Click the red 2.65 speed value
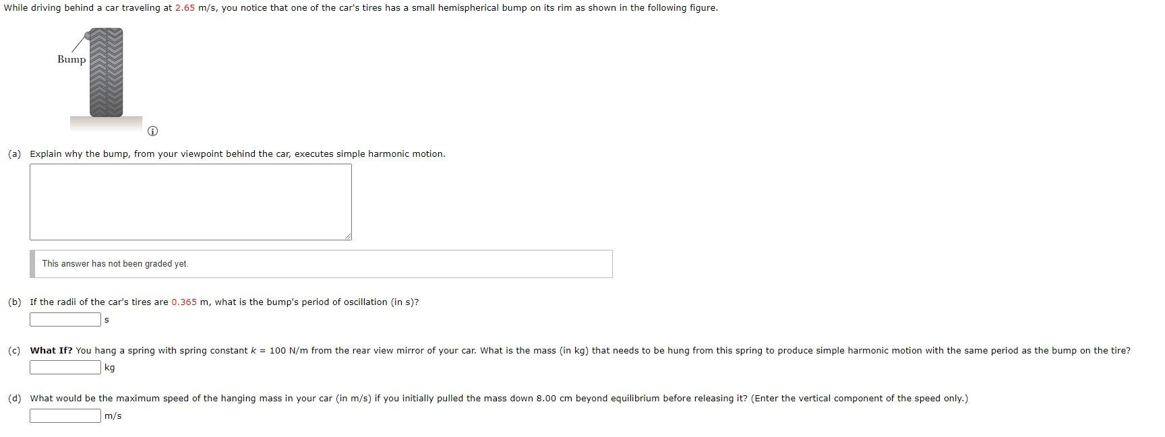The height and width of the screenshot is (437, 1165). 185,8
